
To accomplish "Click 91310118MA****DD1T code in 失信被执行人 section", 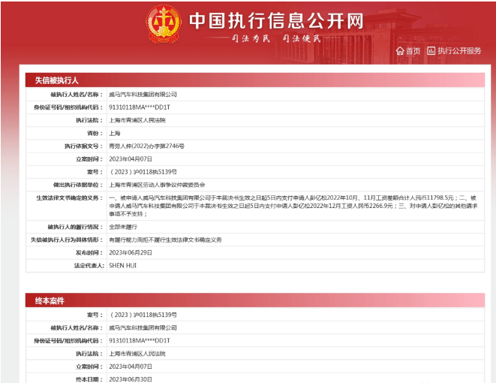I will 140,107.
